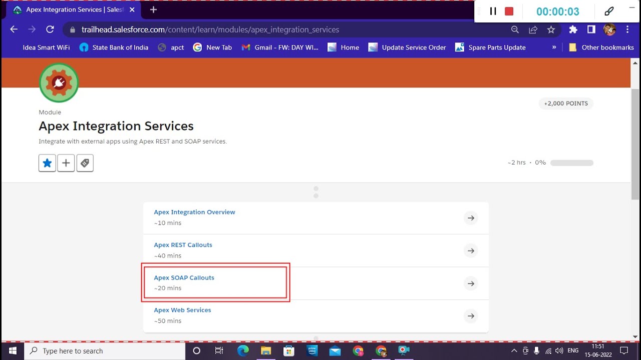Click the arrow for Apex SOAP Callouts
This screenshot has width=641, height=360.
471,283
